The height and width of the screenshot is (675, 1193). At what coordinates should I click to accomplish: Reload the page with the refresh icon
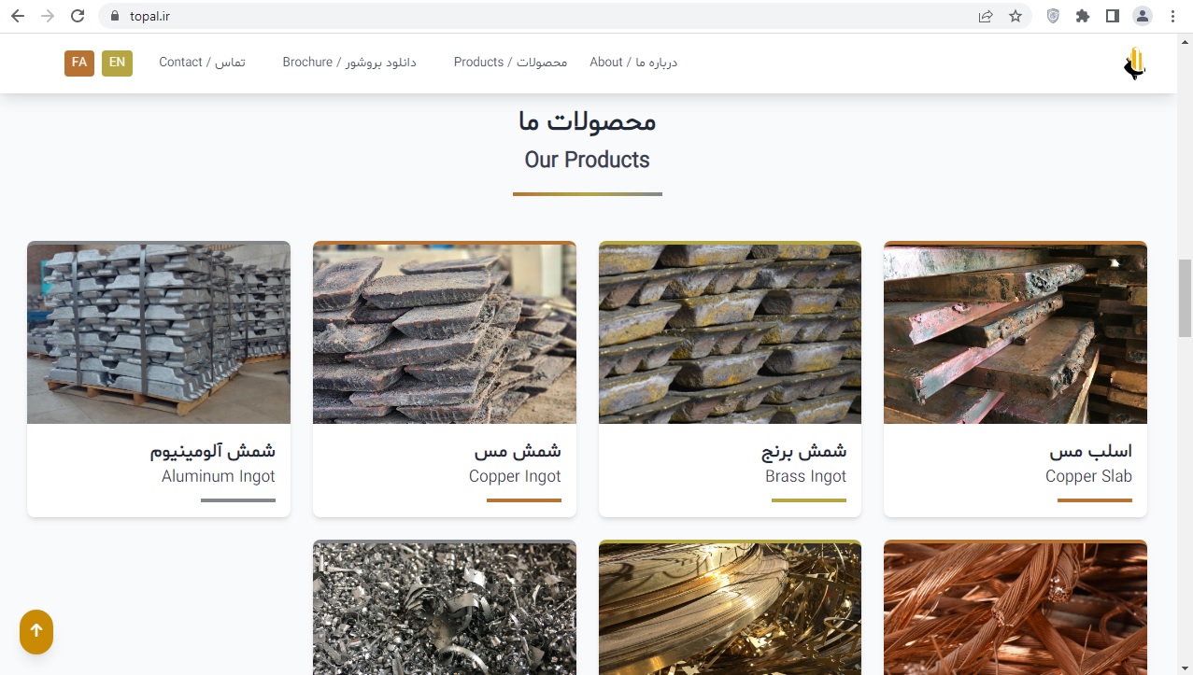78,16
